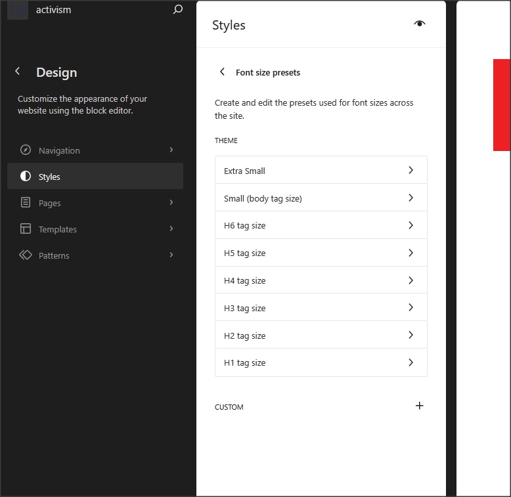The height and width of the screenshot is (497, 511).
Task: Go back from the Design panel
Action: (18, 72)
